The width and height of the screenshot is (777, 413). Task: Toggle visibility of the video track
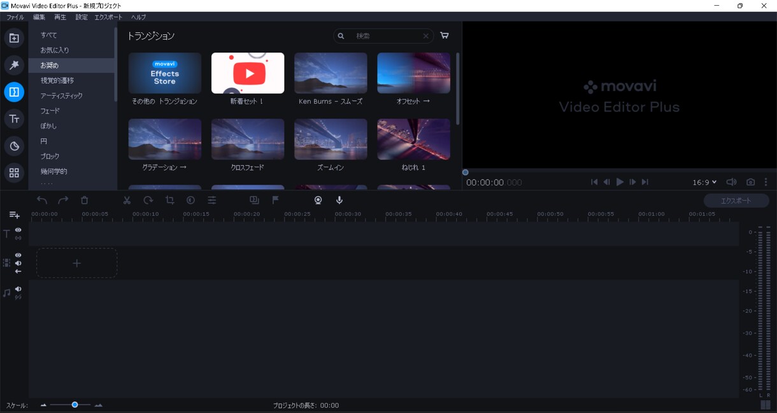18,255
